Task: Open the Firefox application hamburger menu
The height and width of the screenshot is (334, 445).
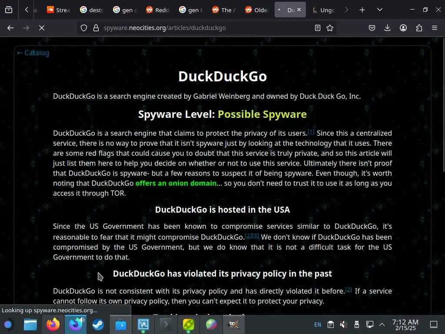Action: [x=435, y=28]
